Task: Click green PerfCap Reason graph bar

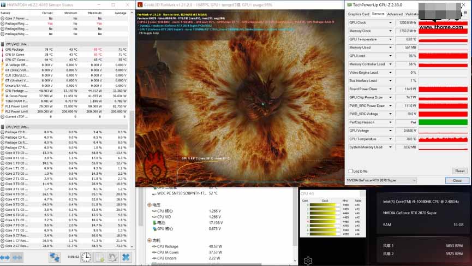Action: click(443, 122)
